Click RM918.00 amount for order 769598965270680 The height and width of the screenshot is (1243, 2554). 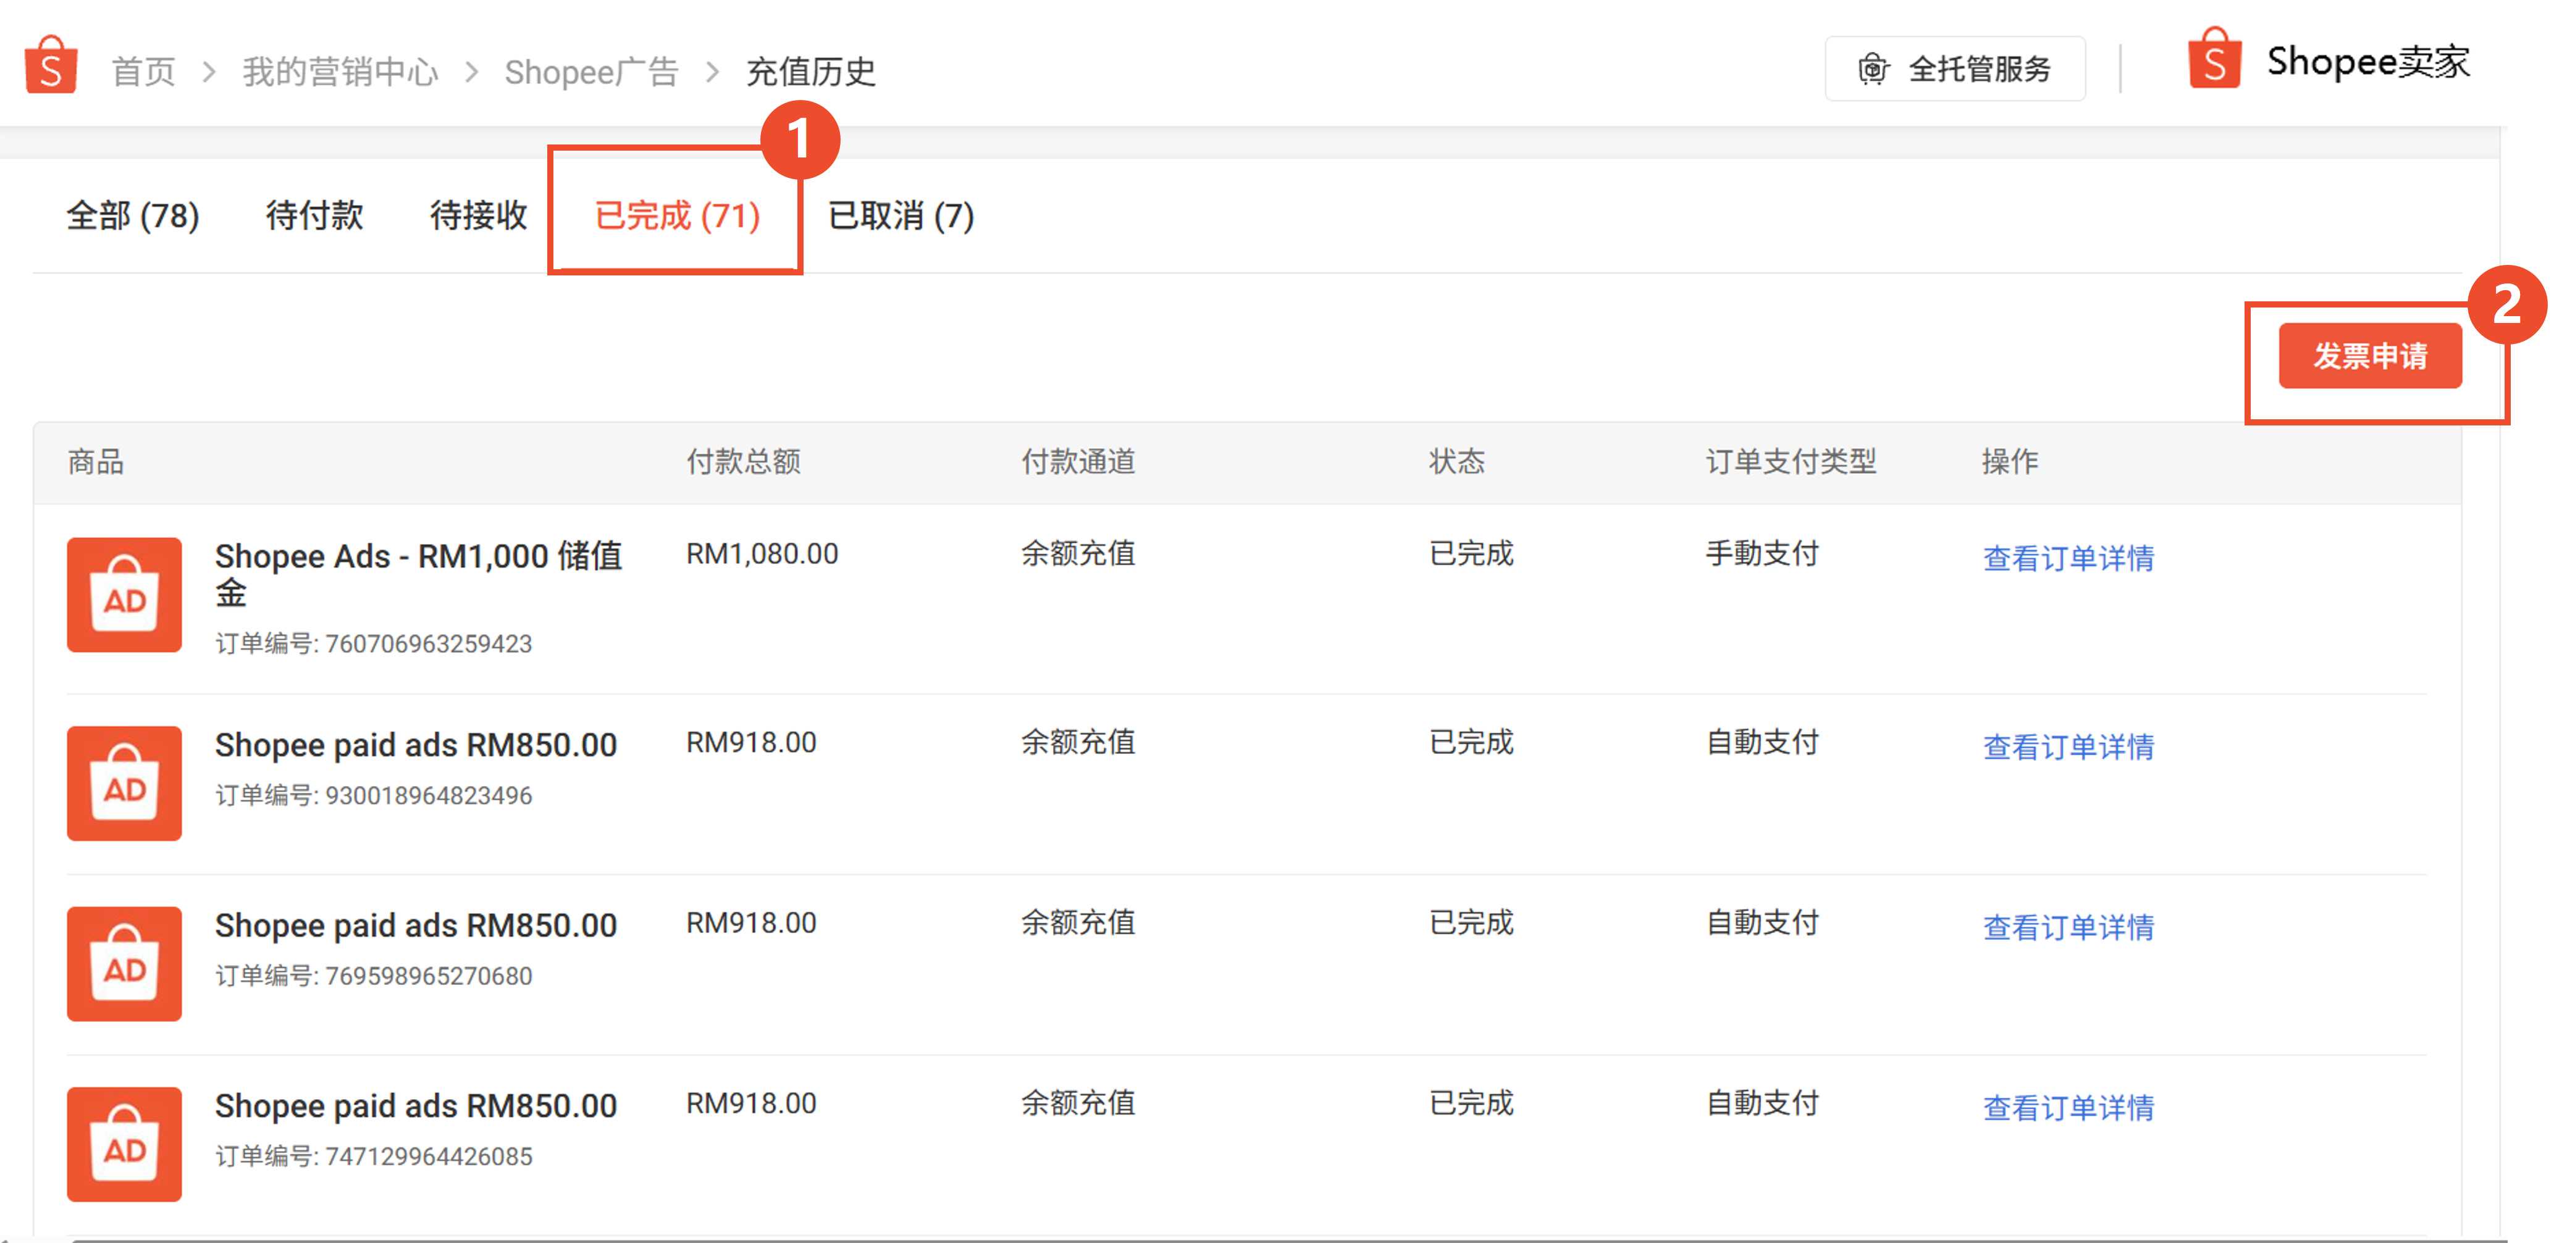[750, 922]
